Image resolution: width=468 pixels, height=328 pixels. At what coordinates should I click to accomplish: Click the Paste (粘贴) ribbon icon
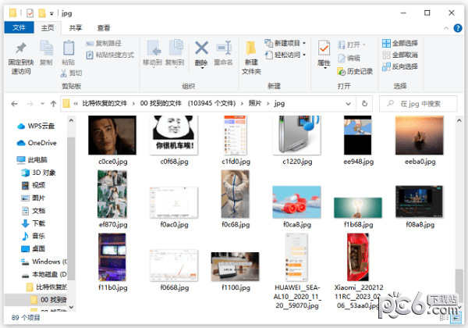(x=69, y=48)
